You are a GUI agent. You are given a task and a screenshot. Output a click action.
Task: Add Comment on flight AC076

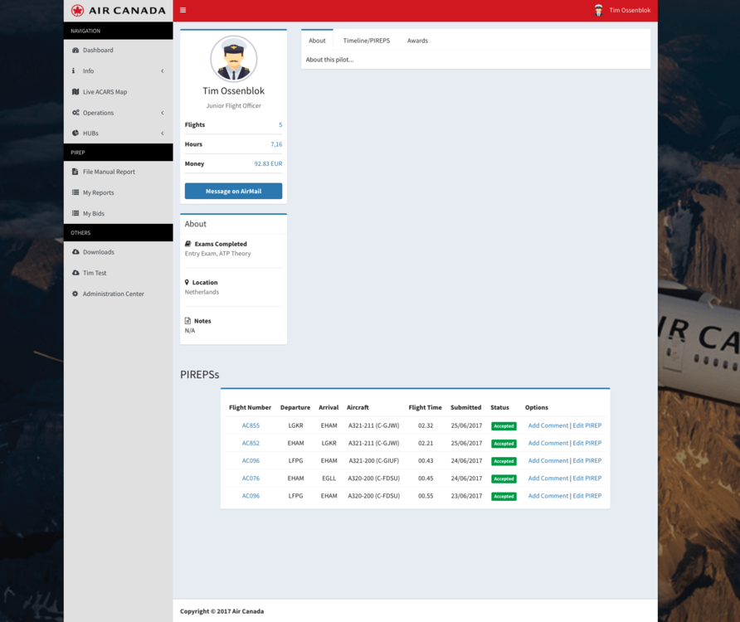(x=548, y=479)
